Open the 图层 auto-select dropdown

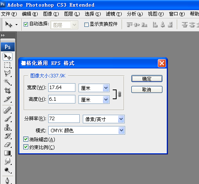point(64,25)
